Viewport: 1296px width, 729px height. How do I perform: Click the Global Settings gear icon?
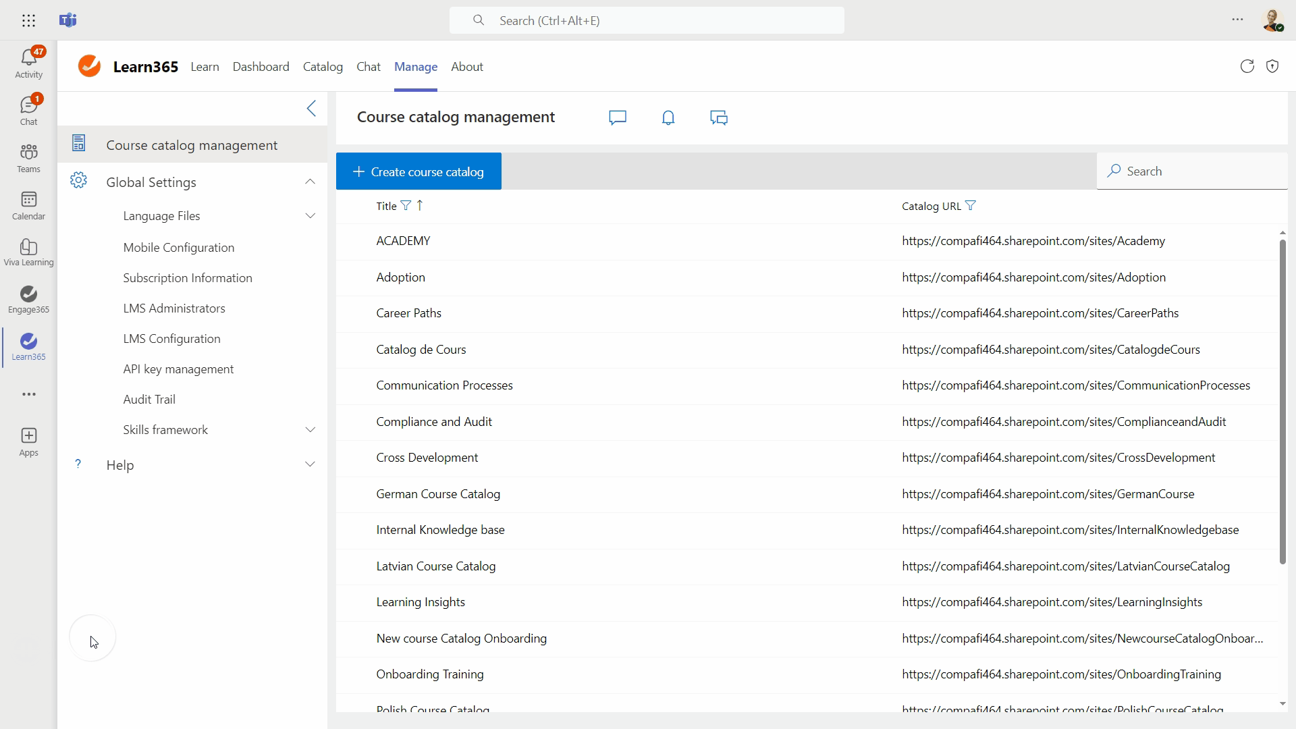coord(78,180)
